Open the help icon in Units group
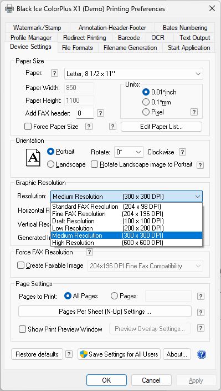 click(194, 112)
